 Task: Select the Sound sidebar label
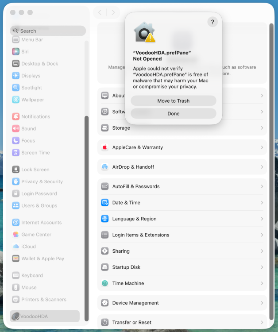point(29,128)
